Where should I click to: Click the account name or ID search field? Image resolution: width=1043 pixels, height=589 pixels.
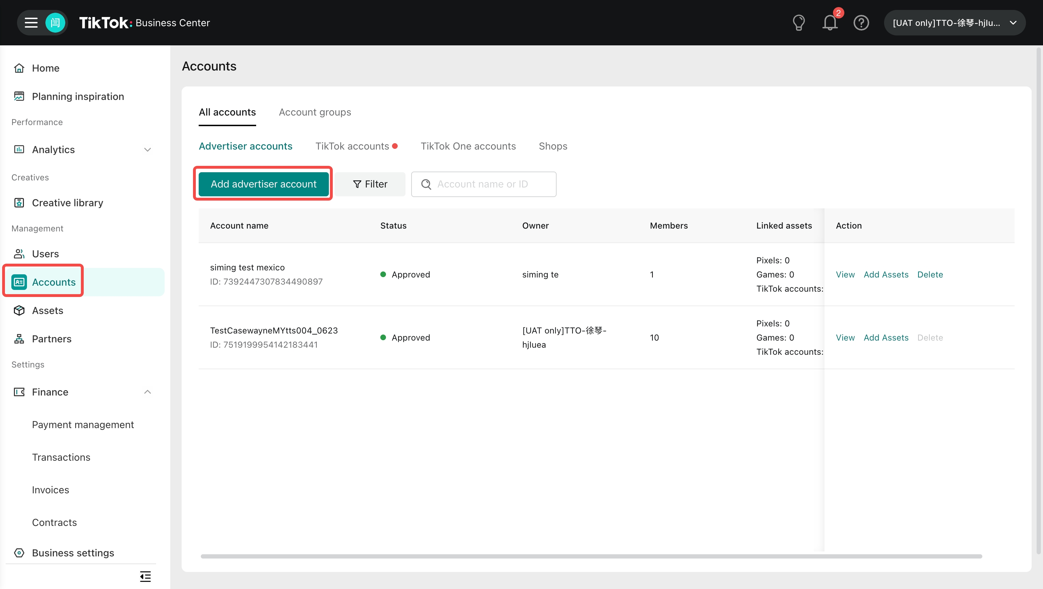coord(490,184)
